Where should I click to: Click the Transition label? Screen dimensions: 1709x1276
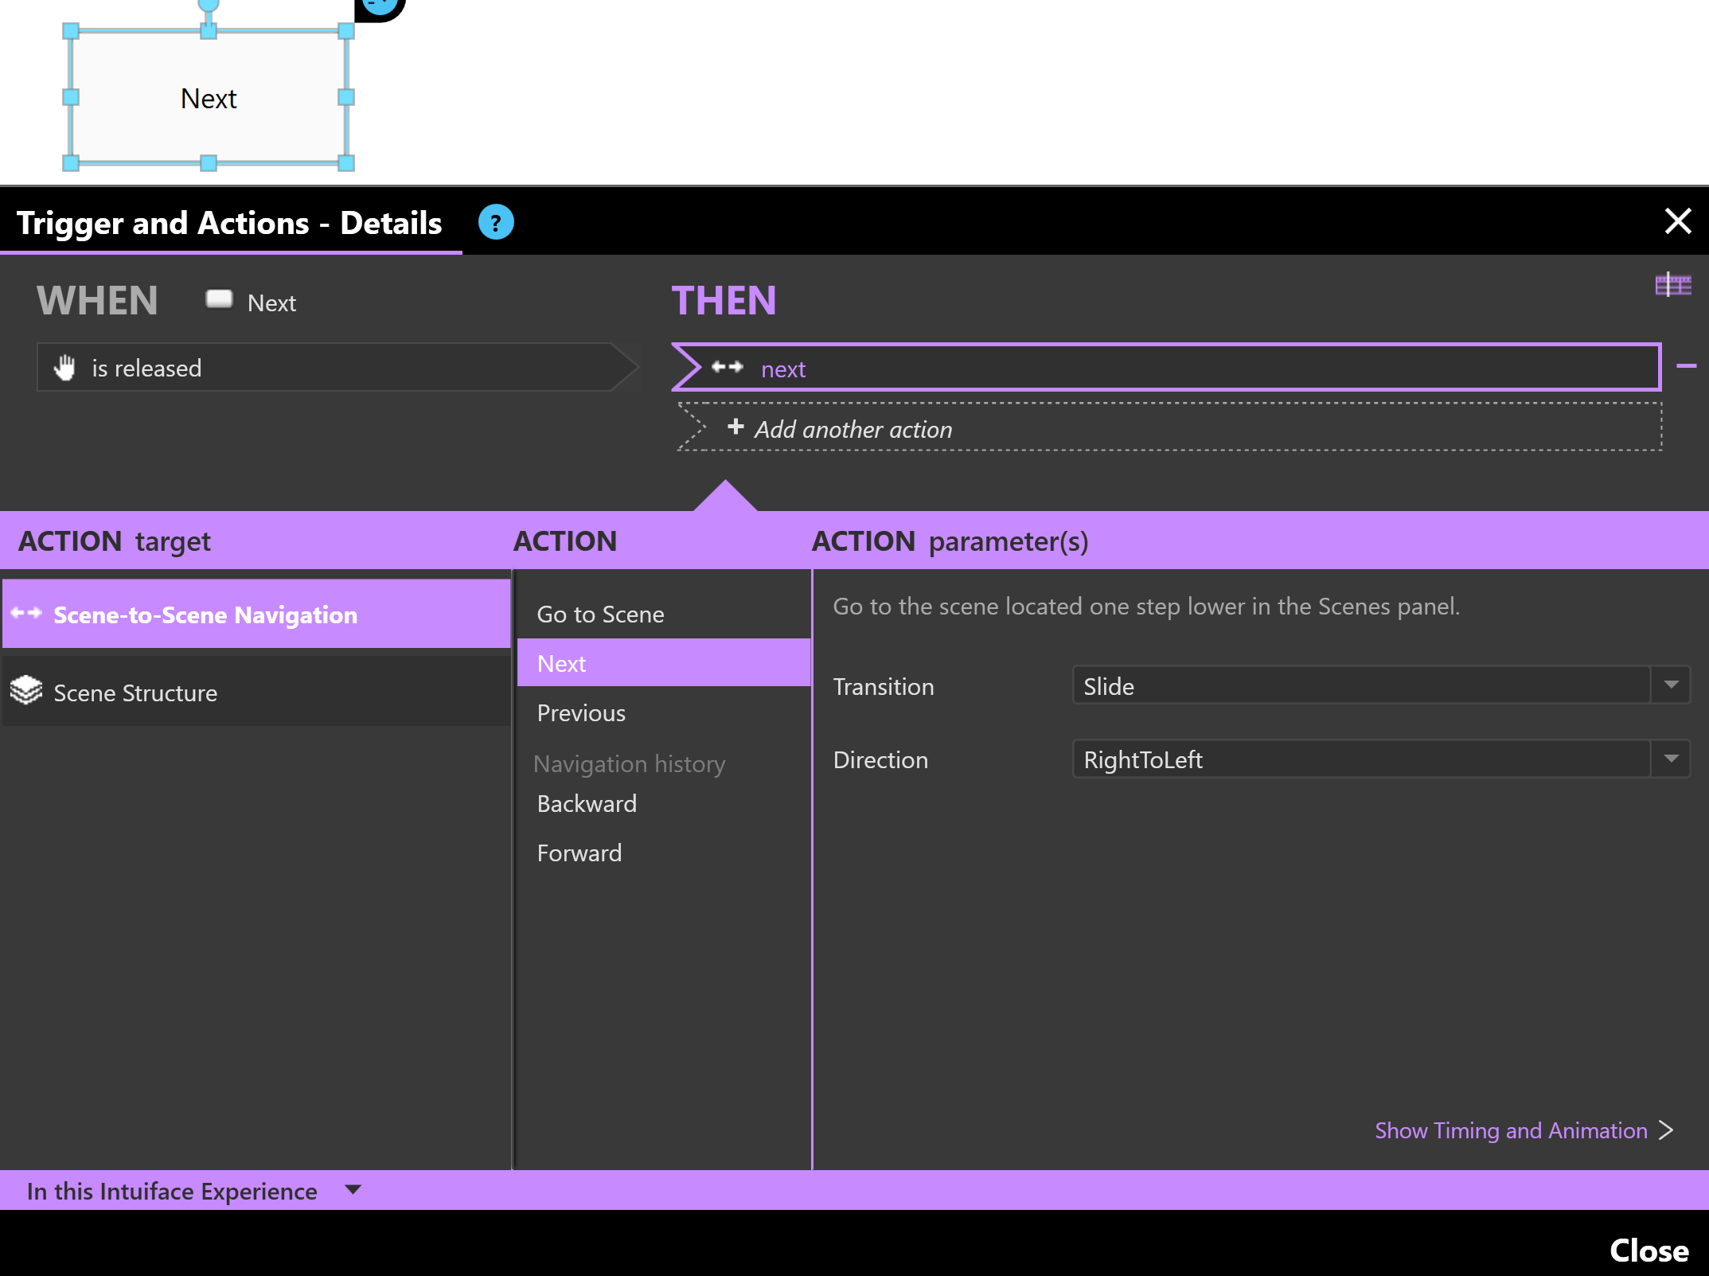[x=884, y=687]
